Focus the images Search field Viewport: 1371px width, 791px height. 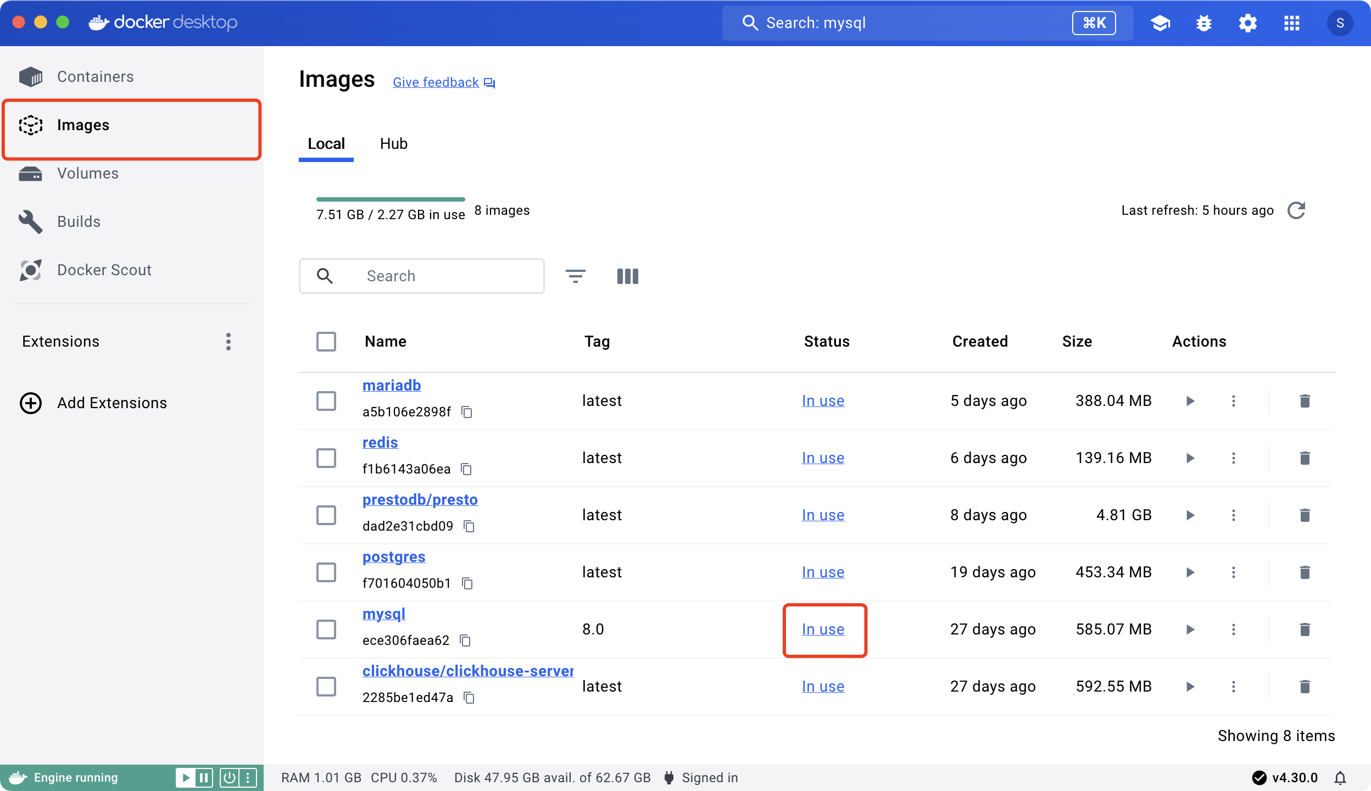(422, 276)
